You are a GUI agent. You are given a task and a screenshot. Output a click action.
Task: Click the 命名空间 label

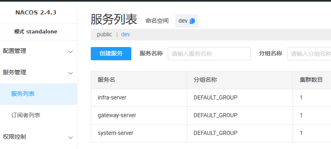click(x=157, y=21)
